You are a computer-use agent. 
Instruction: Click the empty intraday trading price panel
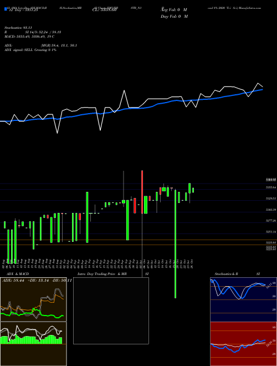click(111, 311)
